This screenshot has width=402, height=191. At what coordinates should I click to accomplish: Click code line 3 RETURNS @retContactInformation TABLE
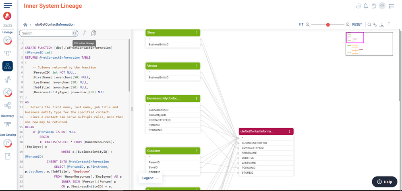click(x=58, y=58)
